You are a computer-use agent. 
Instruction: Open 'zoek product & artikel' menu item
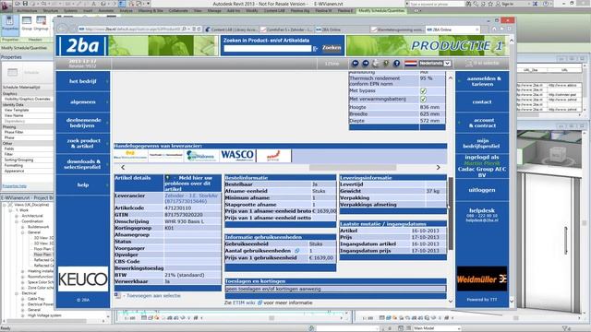(83, 144)
